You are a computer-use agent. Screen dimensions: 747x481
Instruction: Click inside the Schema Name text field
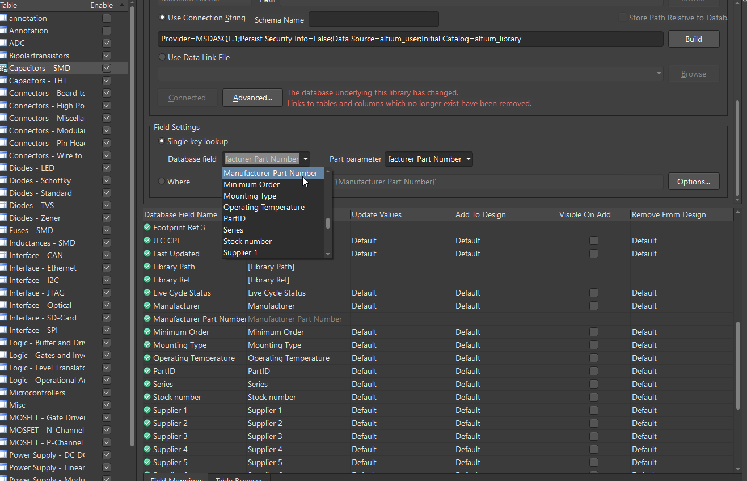pyautogui.click(x=373, y=19)
